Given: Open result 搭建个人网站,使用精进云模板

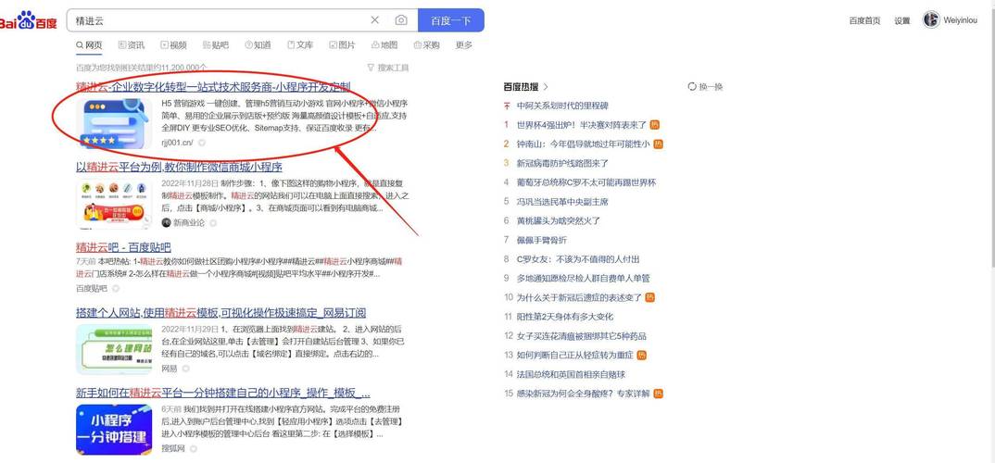Looking at the screenshot, I should click(220, 313).
